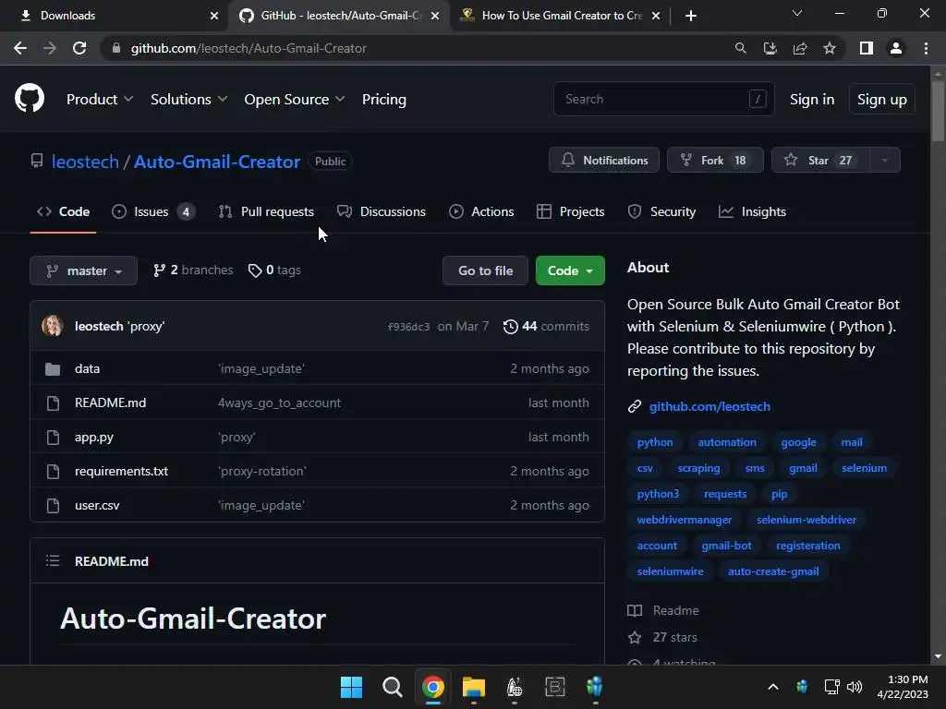Click the install app icon in address bar
This screenshot has height=709, width=946.
click(x=770, y=48)
